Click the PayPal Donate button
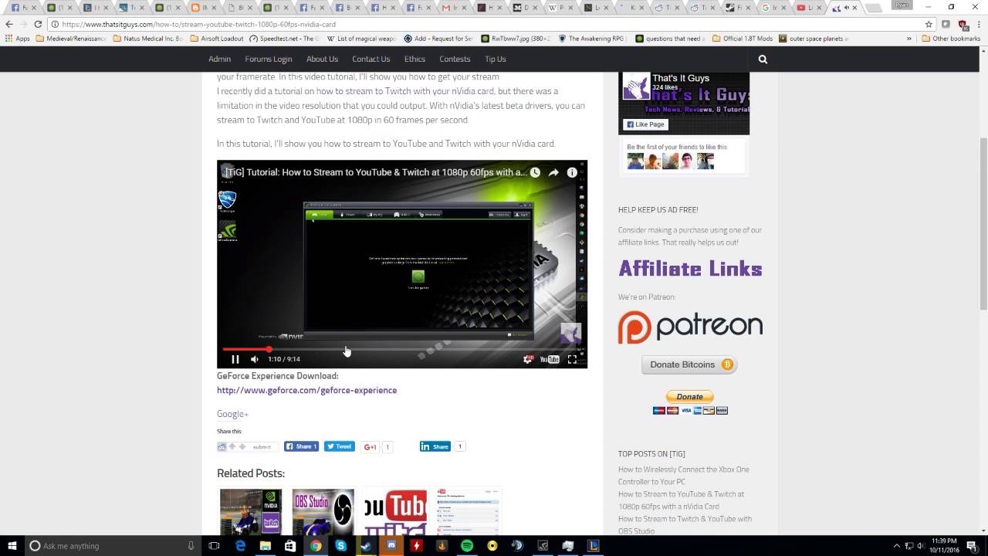 coord(690,397)
